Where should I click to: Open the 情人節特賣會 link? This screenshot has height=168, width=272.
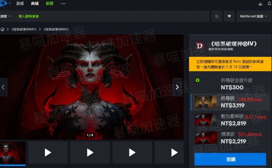(x=29, y=16)
